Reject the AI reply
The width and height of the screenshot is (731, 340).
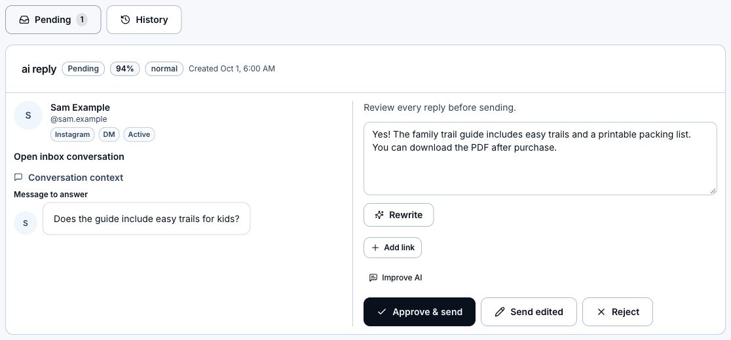point(618,312)
